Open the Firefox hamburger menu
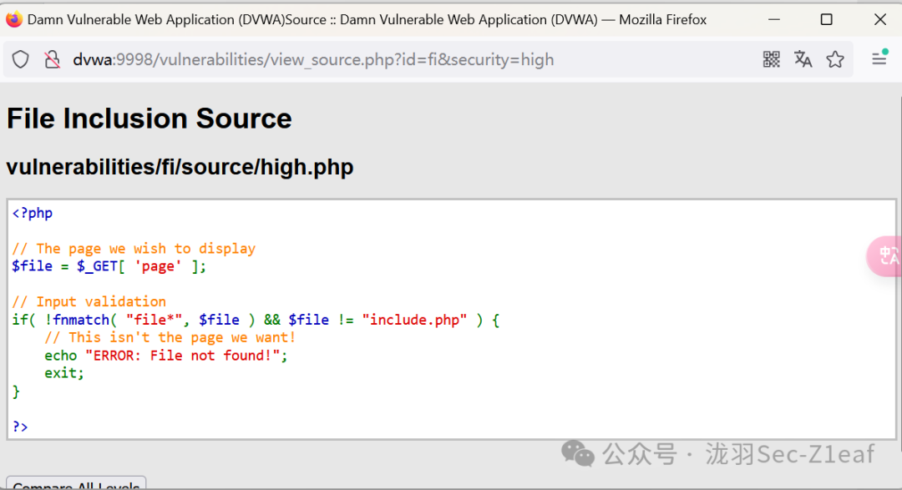The image size is (902, 490). pyautogui.click(x=879, y=58)
